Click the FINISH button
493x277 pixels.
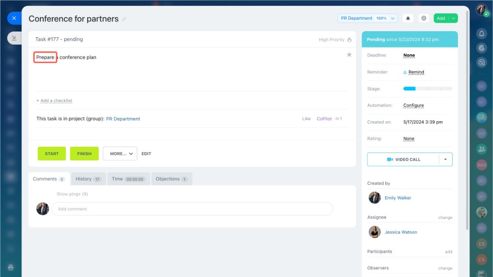84,154
